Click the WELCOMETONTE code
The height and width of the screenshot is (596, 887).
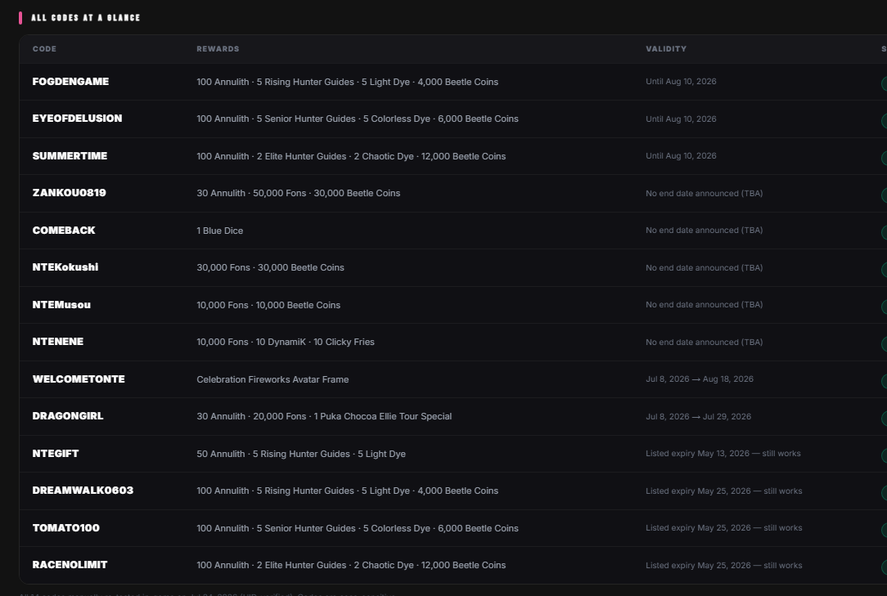tap(79, 379)
